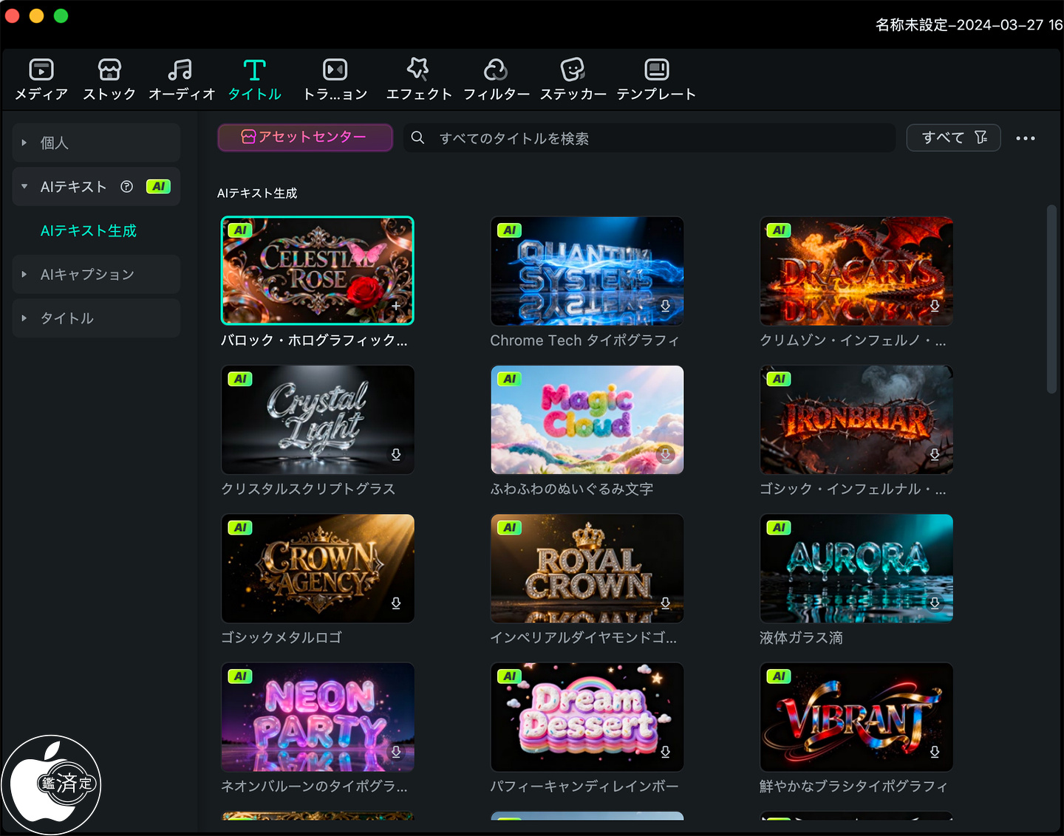This screenshot has height=836, width=1064.
Task: Open the エフェクト (Effects) section
Action: (x=418, y=70)
